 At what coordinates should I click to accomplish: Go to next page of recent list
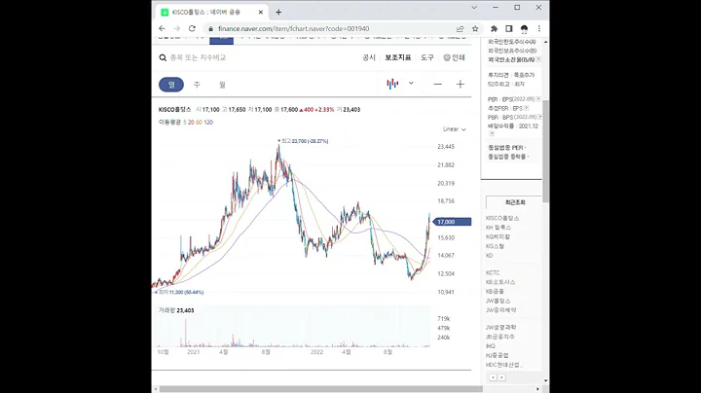(x=501, y=377)
